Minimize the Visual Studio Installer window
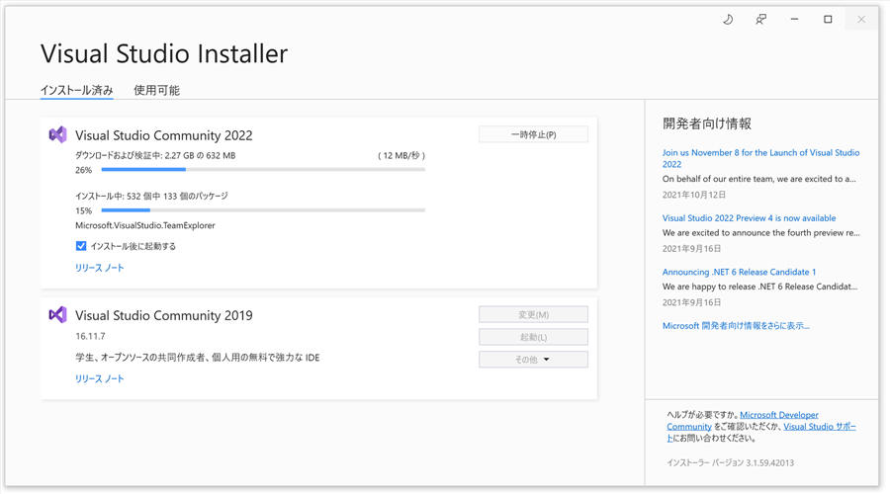Screen dimensions: 890x494 coord(794,20)
